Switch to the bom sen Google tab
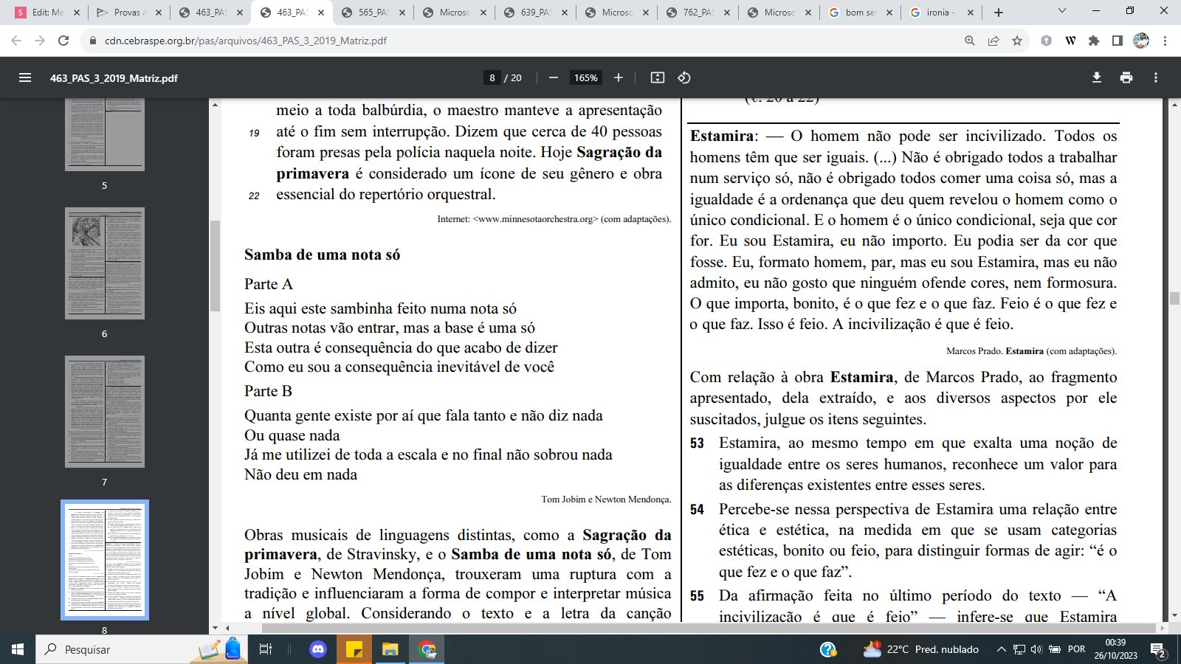Image resolution: width=1181 pixels, height=664 pixels. tap(860, 13)
